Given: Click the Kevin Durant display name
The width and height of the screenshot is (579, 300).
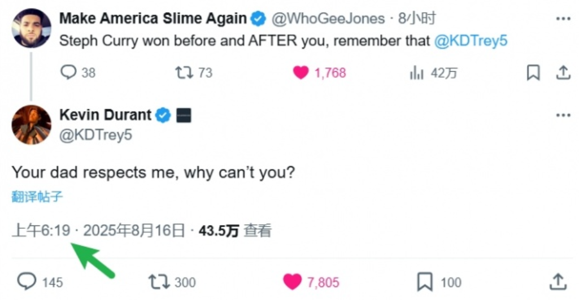Looking at the screenshot, I should coord(106,115).
